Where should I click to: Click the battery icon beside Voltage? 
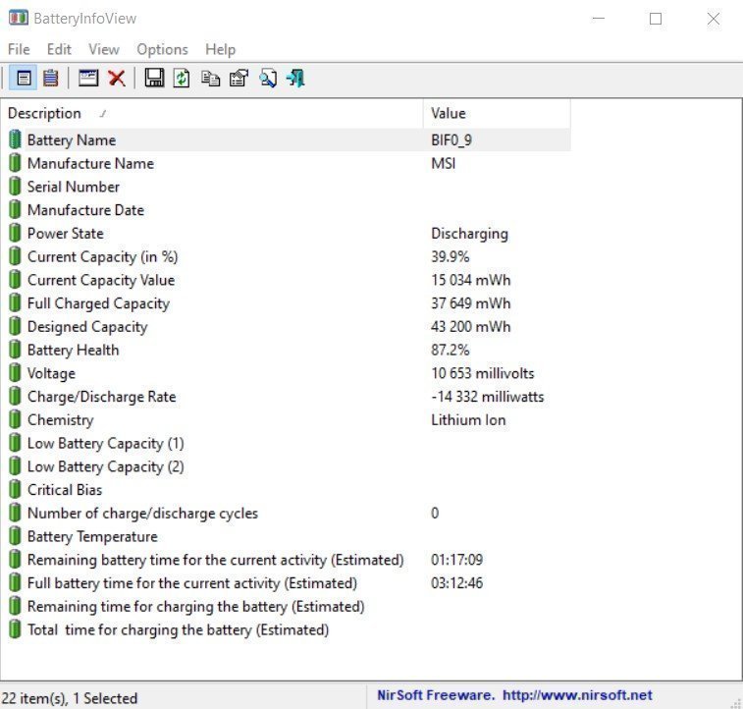click(15, 373)
